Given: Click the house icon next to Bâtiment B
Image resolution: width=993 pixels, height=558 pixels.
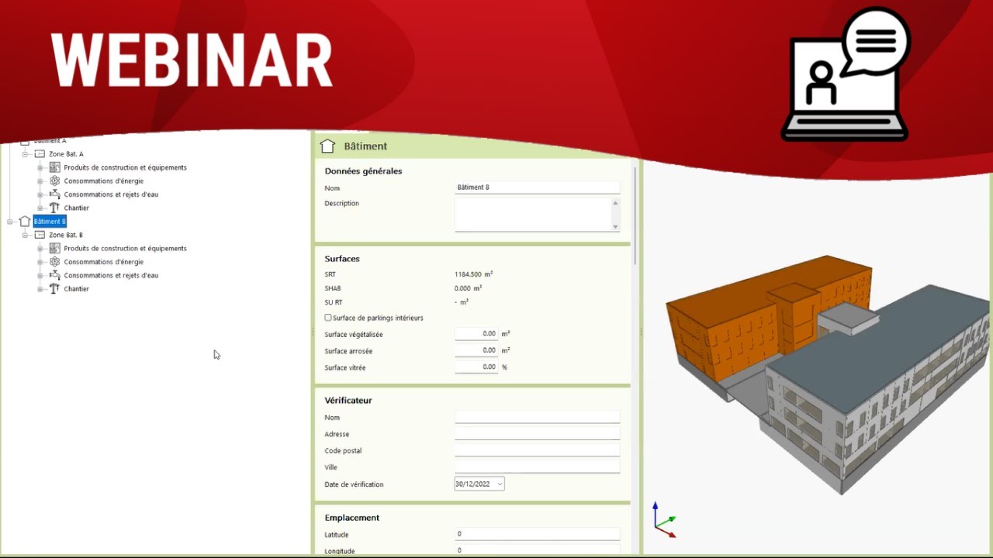Looking at the screenshot, I should point(24,222).
